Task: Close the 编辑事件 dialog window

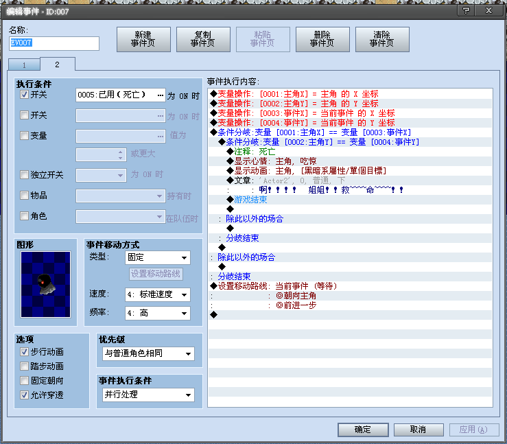Action: click(x=489, y=11)
